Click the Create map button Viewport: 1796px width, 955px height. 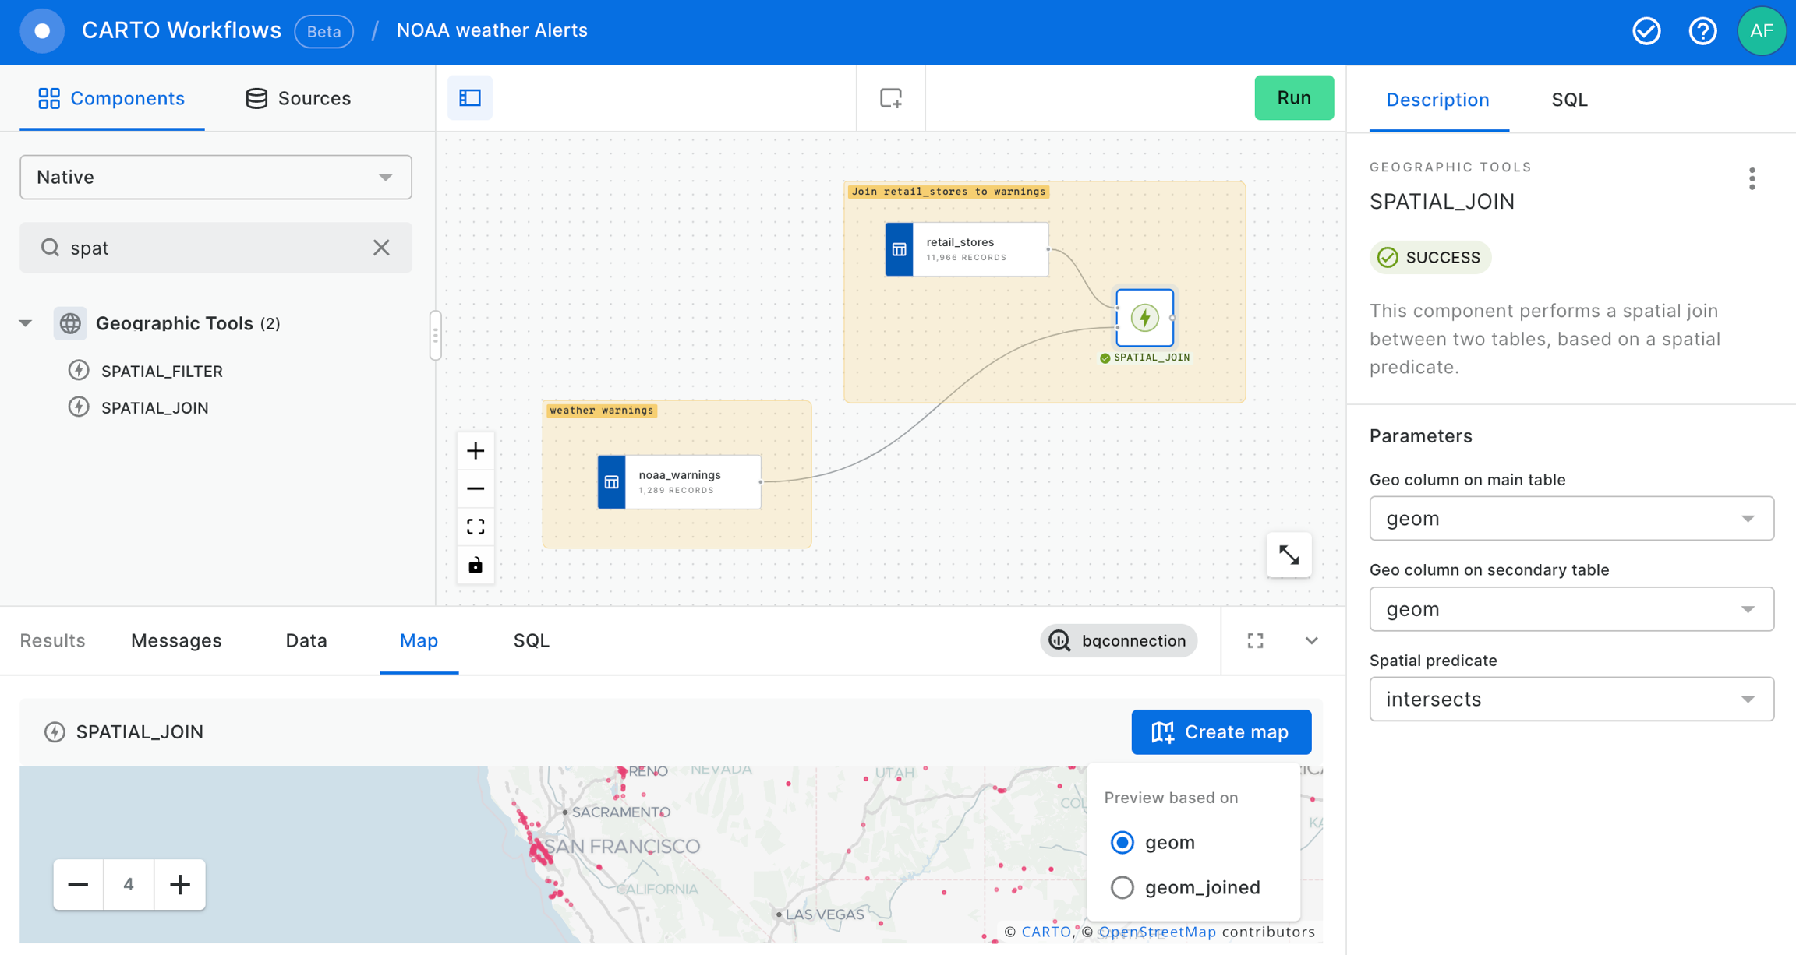coord(1221,731)
